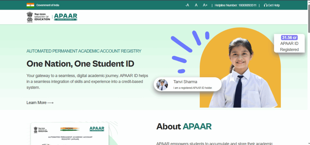Open the APAAR logo in header

[x=66, y=17]
